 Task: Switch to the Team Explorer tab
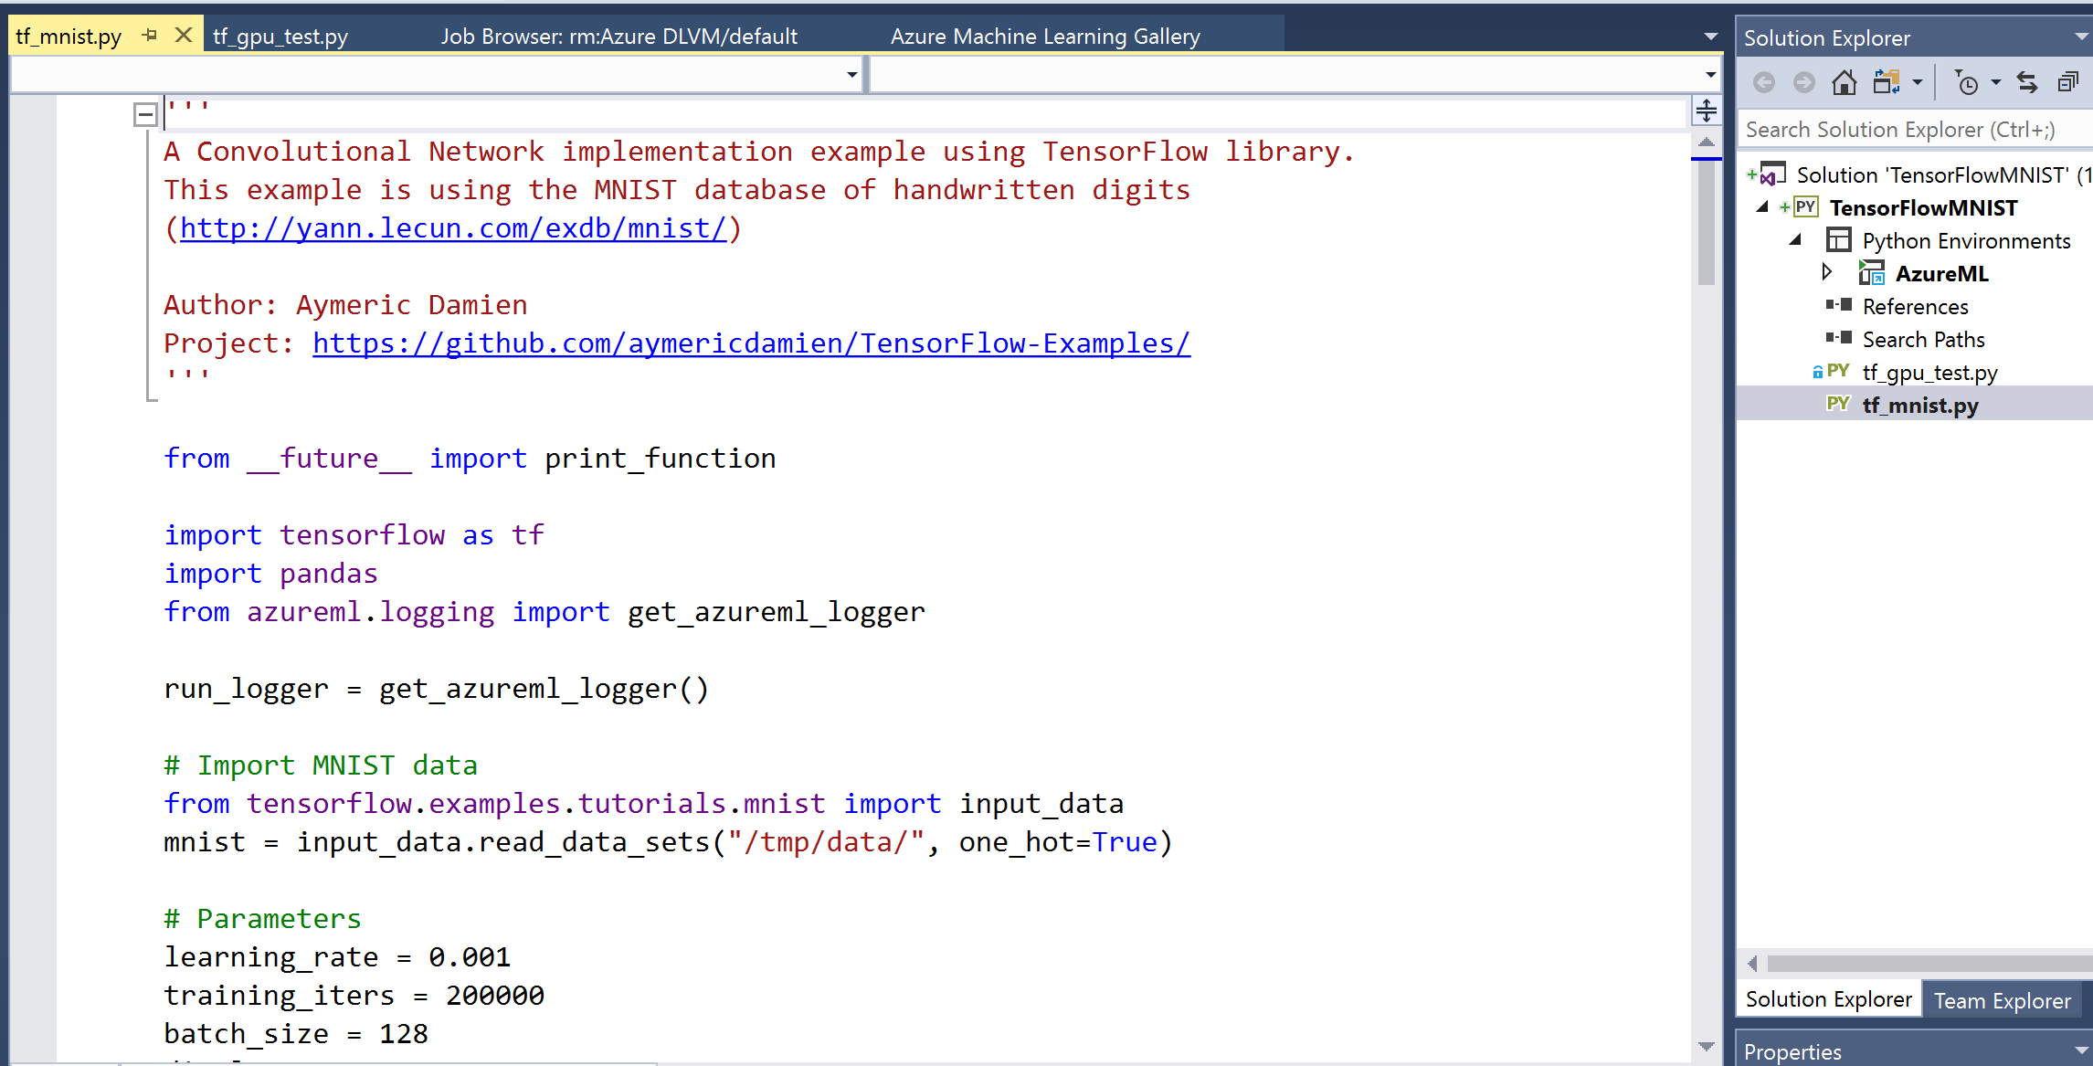[2003, 999]
